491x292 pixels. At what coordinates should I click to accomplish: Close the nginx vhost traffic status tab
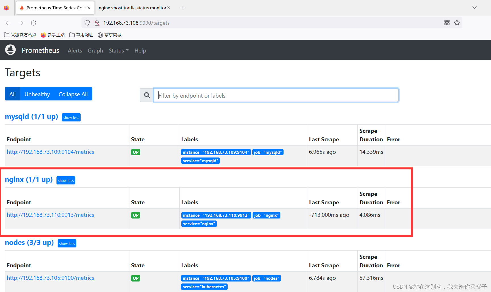tap(169, 8)
